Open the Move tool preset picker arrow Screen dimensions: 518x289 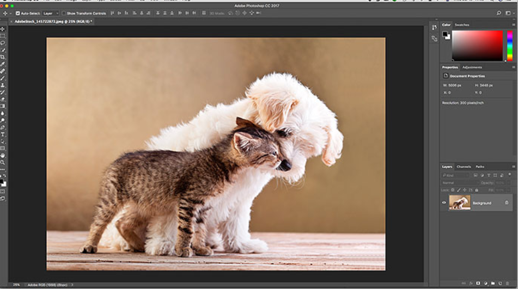10,14
